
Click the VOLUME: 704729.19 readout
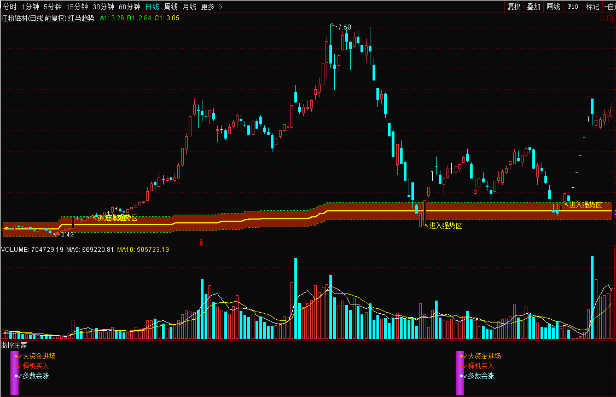(x=32, y=250)
